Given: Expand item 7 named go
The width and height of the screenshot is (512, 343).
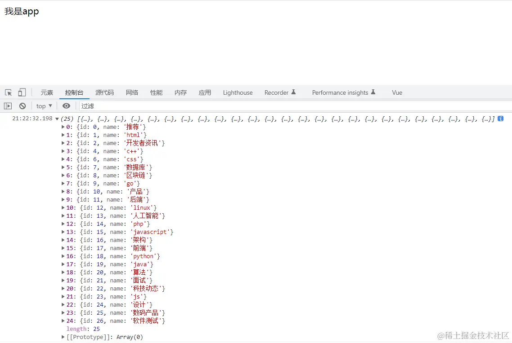Looking at the screenshot, I should [x=63, y=183].
